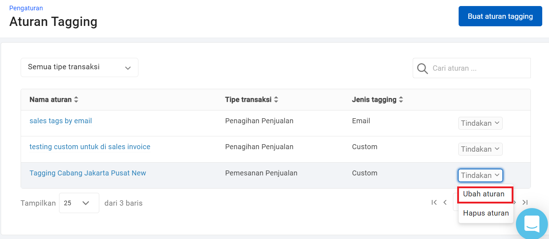
Task: Choose Ubah aturan from menu
Action: click(484, 194)
